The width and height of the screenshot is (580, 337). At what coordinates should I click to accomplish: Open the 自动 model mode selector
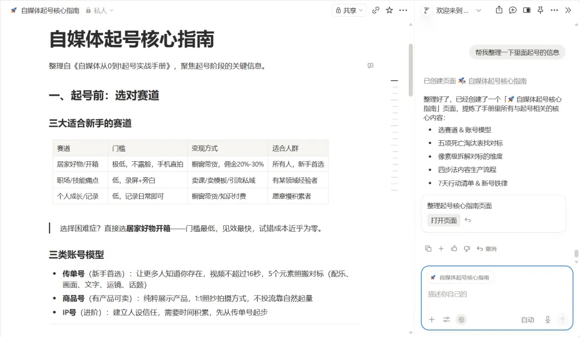527,320
